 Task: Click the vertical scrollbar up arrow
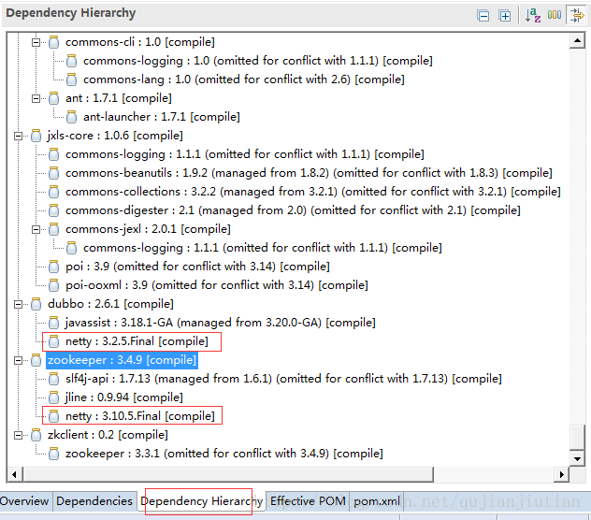(577, 40)
